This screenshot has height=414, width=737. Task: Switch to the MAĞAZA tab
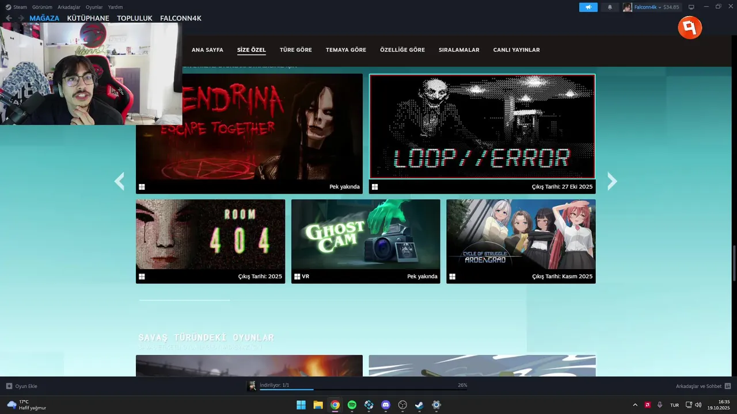pos(44,18)
